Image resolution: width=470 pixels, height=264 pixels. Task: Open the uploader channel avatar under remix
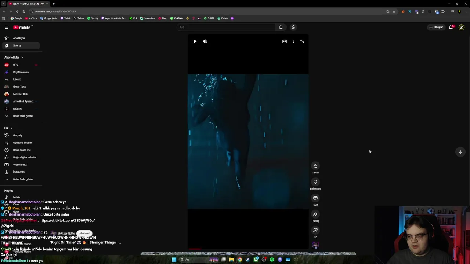pos(315,246)
